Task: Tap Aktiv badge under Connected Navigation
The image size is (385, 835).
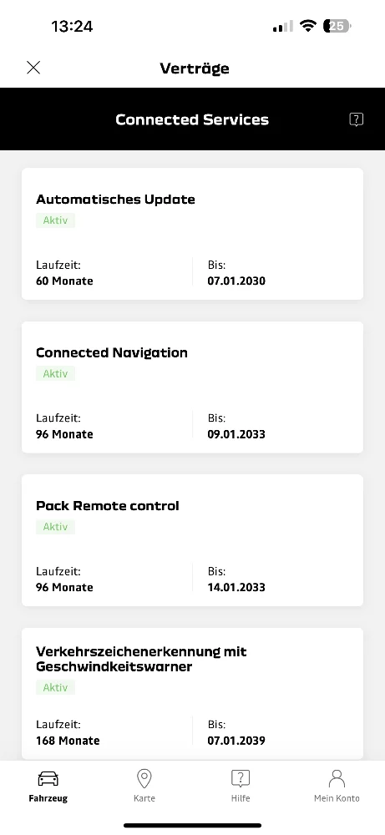Action: click(55, 374)
